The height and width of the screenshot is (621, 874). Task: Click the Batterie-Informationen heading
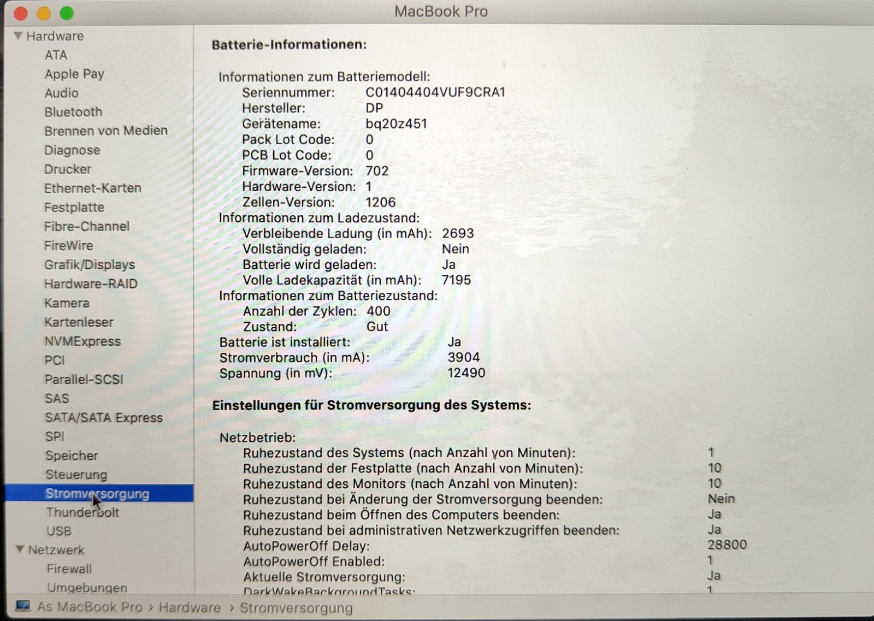coord(289,45)
